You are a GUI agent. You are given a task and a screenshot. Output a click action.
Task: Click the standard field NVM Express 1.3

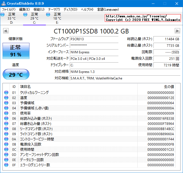pyautogui.click(x=125, y=72)
